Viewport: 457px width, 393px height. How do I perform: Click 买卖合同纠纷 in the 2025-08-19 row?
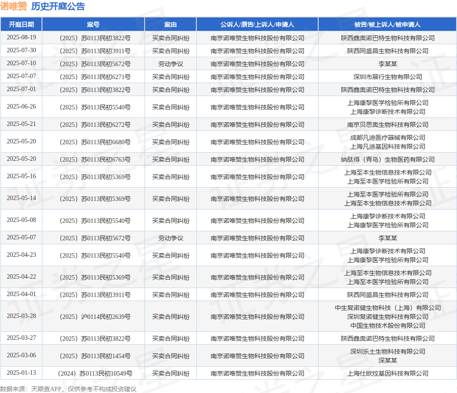171,38
